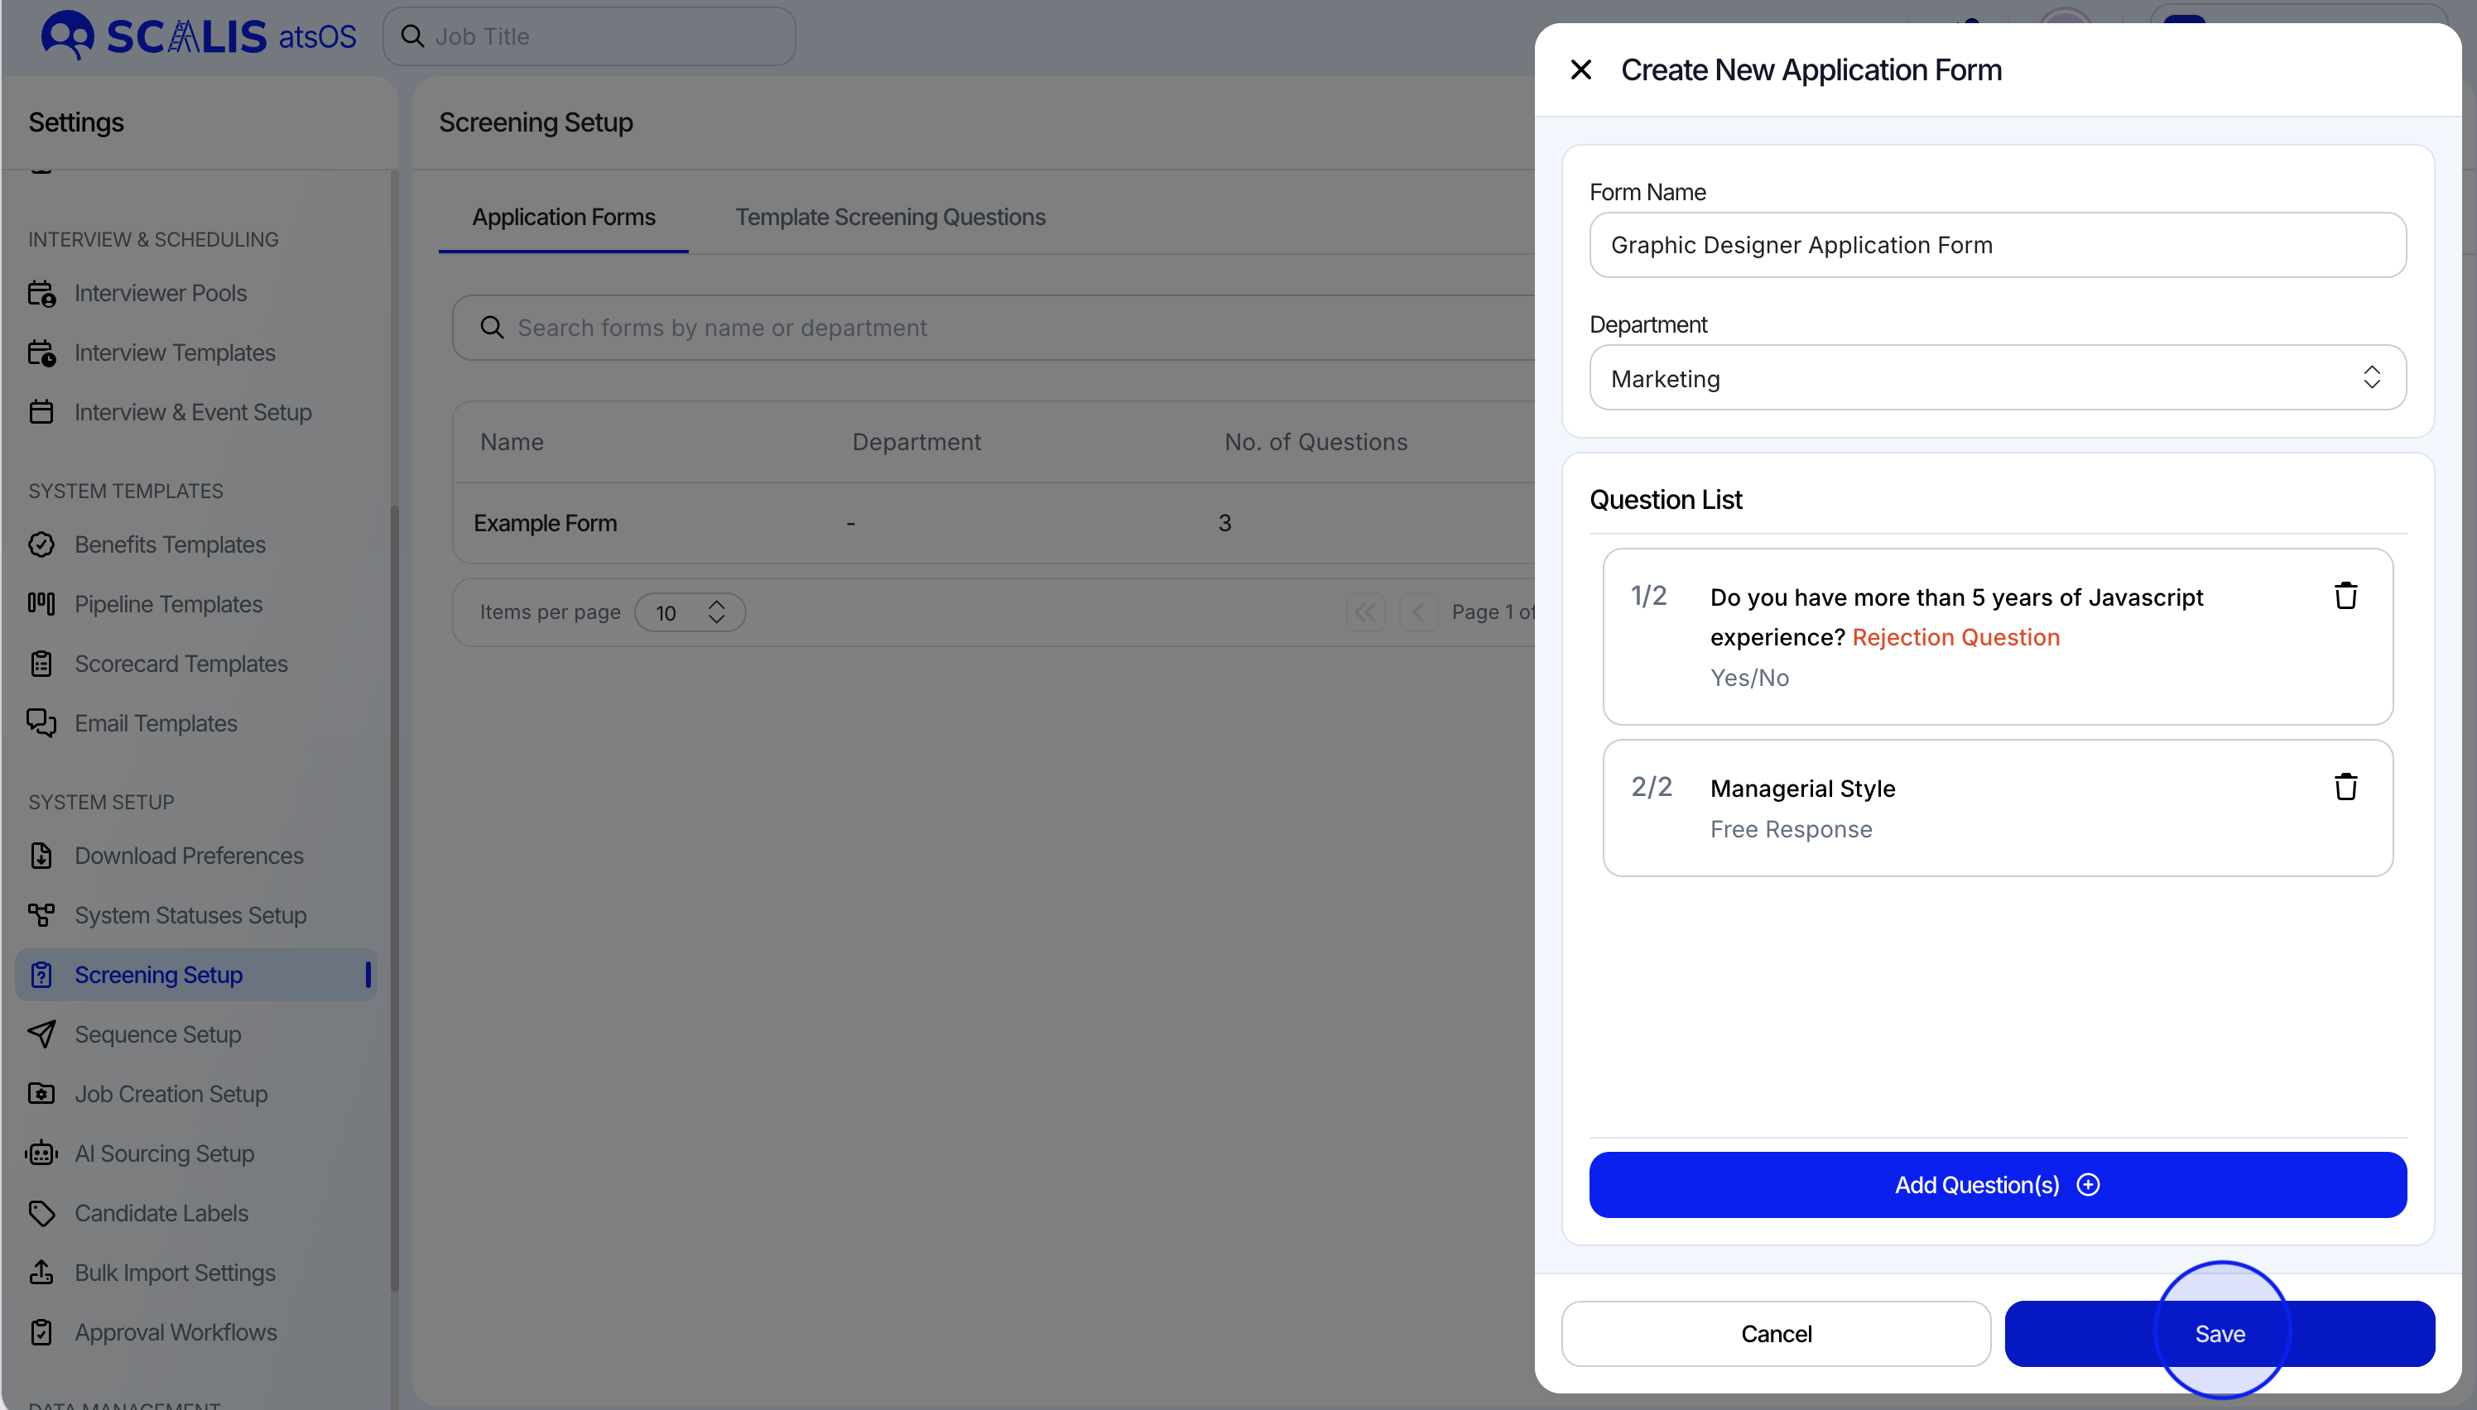Click the Candidate Labels tag icon
The height and width of the screenshot is (1410, 2477).
click(x=41, y=1212)
